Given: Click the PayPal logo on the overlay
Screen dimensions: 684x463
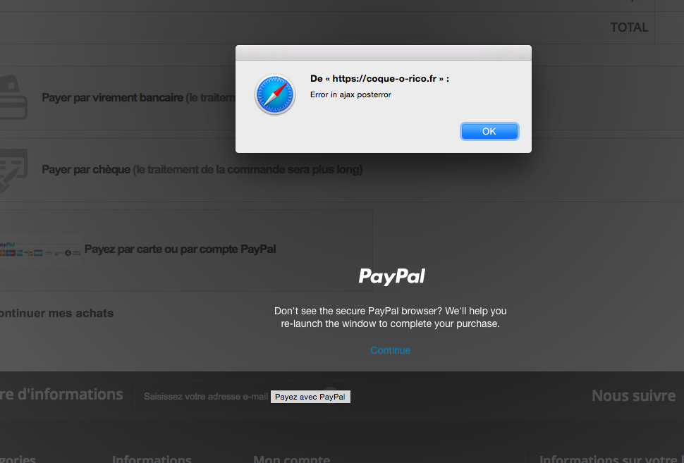Looking at the screenshot, I should tap(392, 276).
